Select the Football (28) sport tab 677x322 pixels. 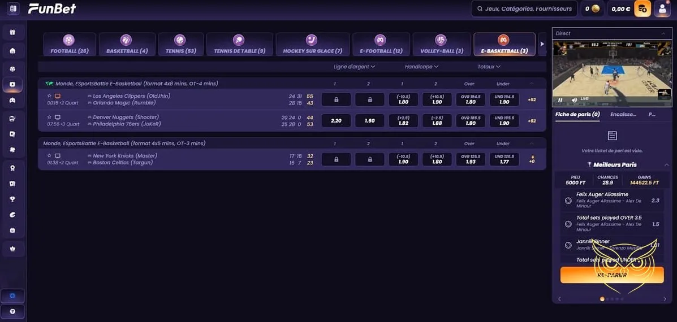click(x=70, y=45)
